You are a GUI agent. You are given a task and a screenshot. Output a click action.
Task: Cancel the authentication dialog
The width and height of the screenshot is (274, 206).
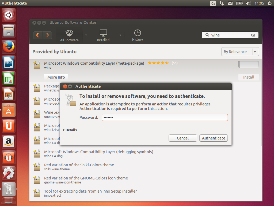click(183, 138)
